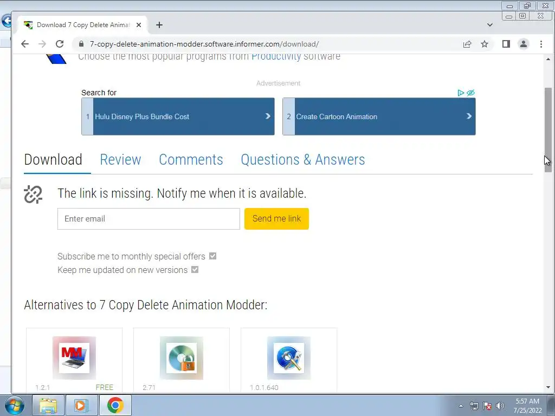Open Create Cartoon Animation ad
Screen dimensions: 555x416
point(379,116)
